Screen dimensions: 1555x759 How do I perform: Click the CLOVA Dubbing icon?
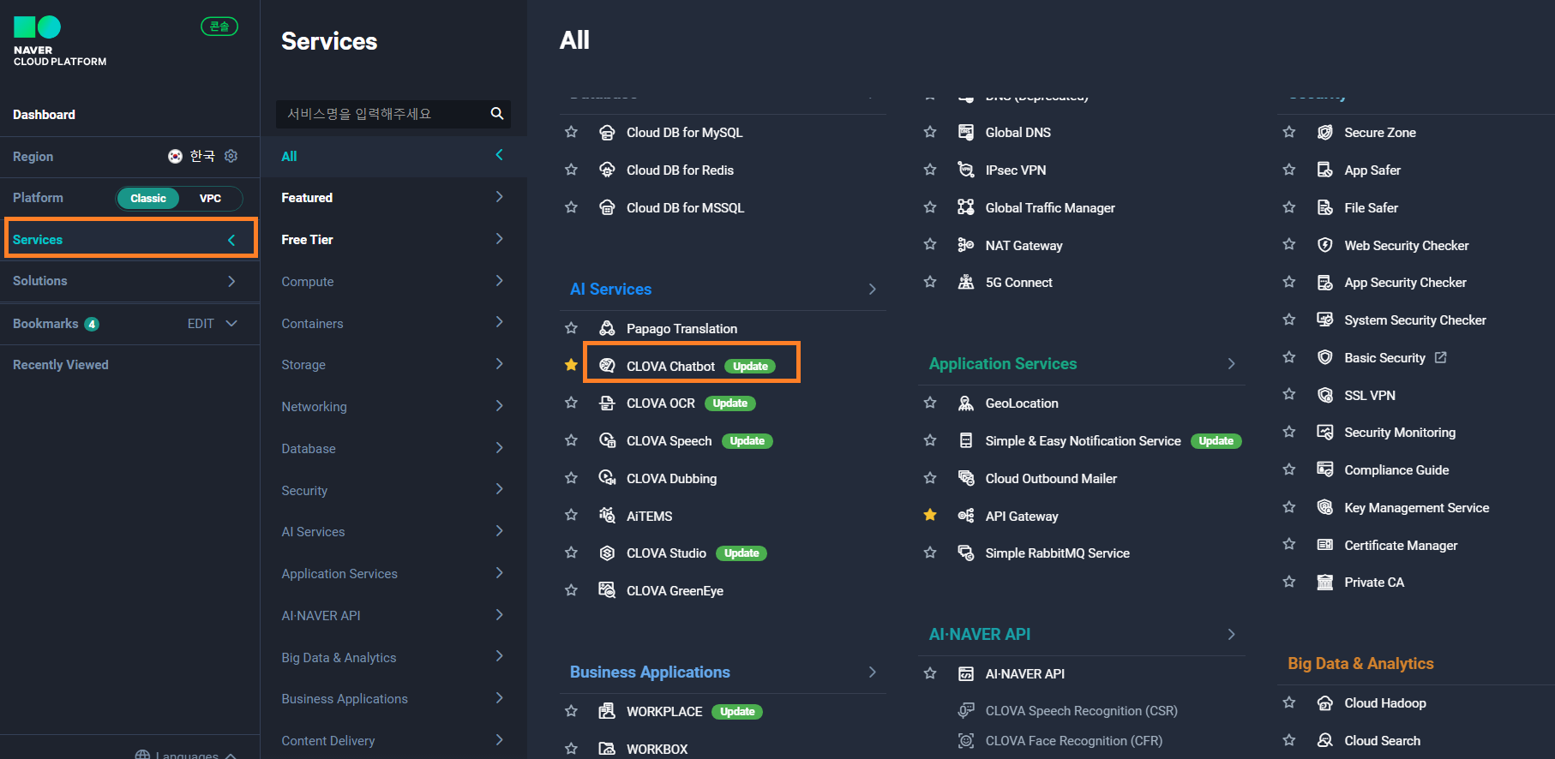coord(607,478)
